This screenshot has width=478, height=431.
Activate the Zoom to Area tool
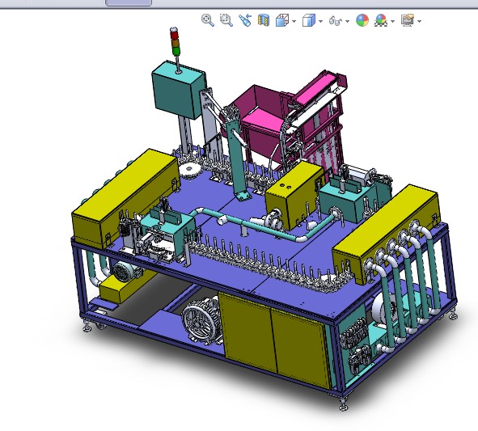pyautogui.click(x=226, y=20)
